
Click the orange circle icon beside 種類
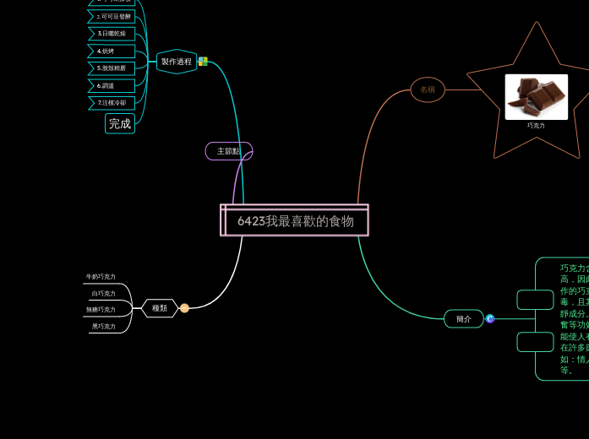click(x=184, y=308)
